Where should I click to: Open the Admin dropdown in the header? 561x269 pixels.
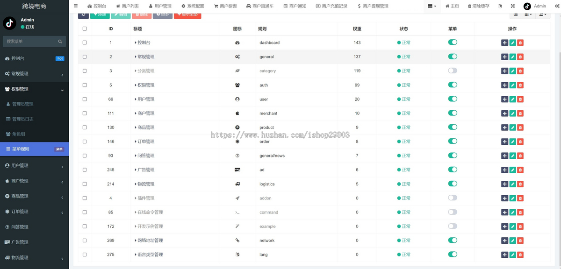coord(537,6)
